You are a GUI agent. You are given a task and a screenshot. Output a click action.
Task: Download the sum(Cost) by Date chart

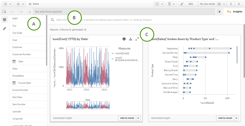point(131,39)
